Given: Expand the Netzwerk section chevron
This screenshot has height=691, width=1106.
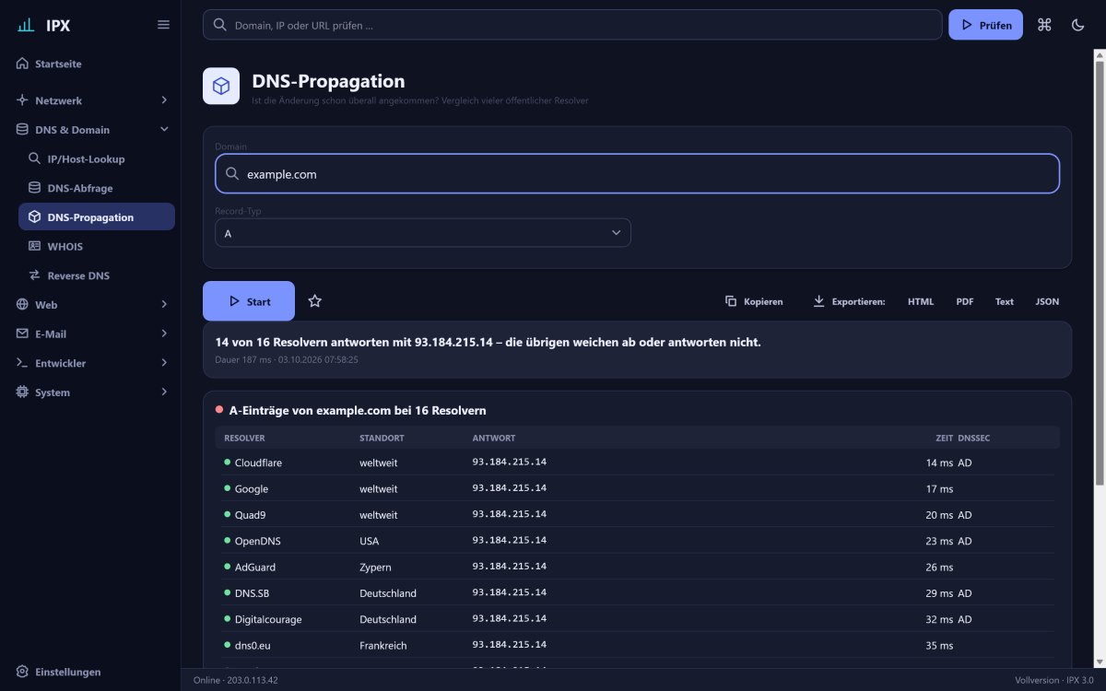Looking at the screenshot, I should tap(164, 100).
